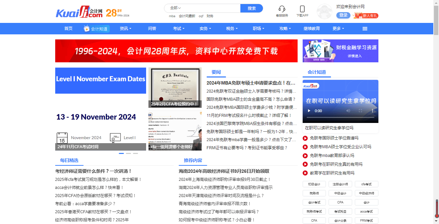Click the download APP phone icon
Image resolution: width=439 pixels, height=224 pixels.
302,9
